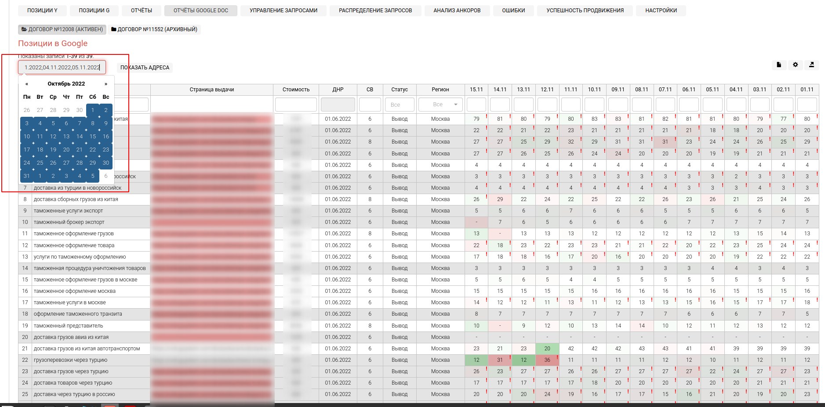Click the date list input field

click(62, 68)
